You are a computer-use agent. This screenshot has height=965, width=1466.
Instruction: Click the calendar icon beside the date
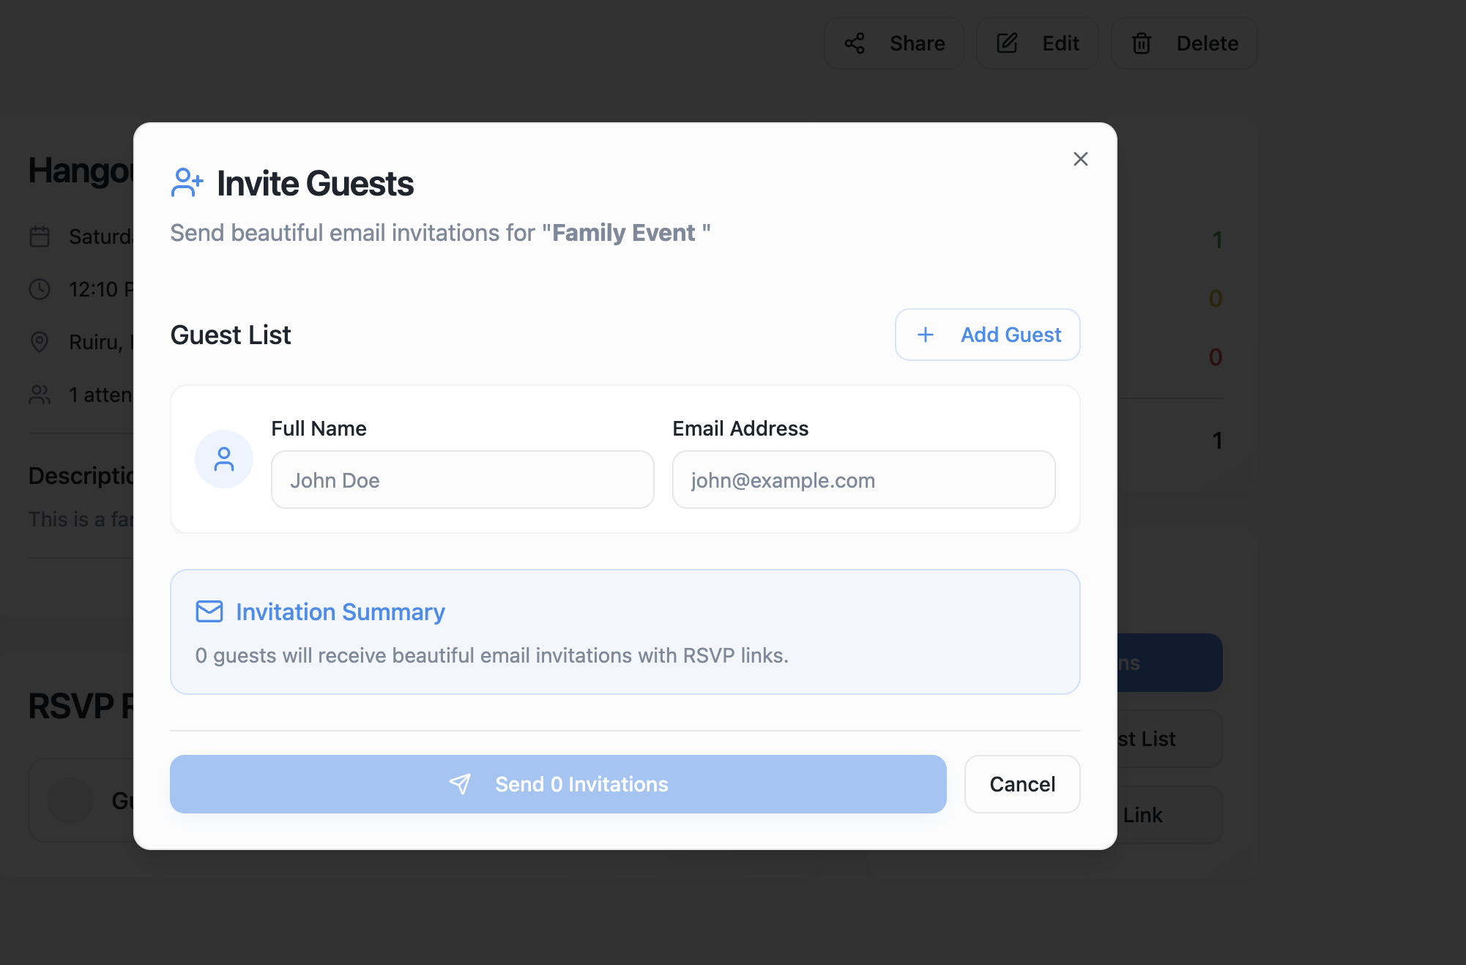click(40, 236)
